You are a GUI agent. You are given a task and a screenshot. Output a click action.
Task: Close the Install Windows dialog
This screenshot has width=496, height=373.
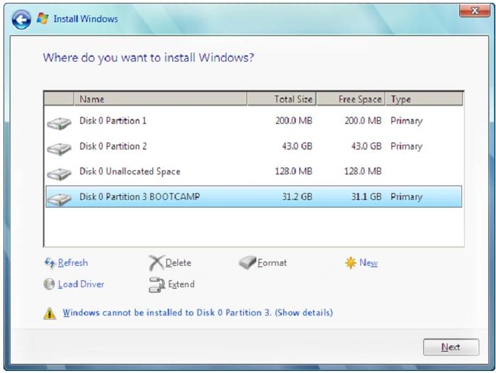click(469, 10)
